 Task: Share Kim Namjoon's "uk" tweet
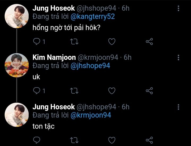149,91
